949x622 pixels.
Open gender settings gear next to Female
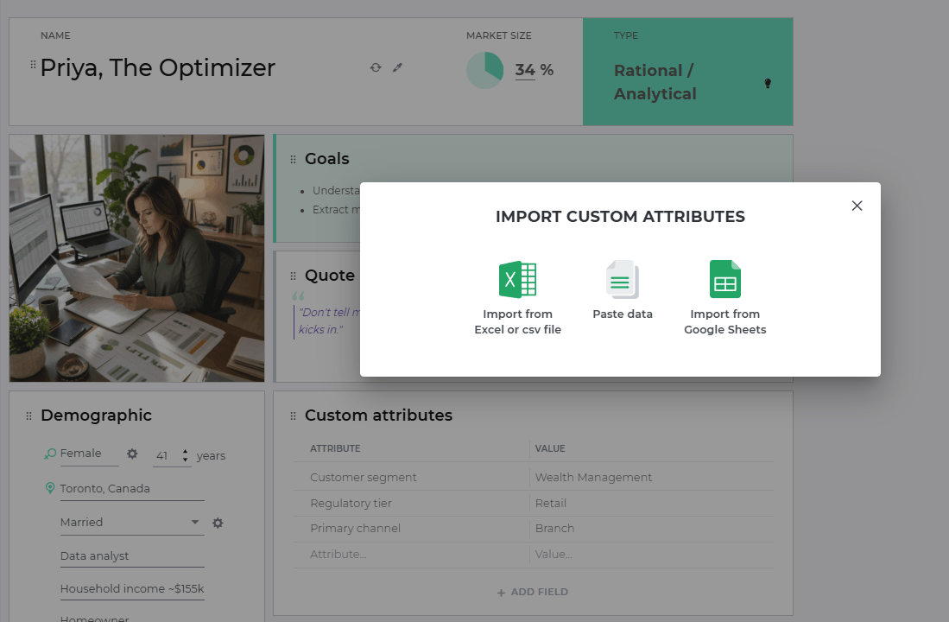coord(132,454)
